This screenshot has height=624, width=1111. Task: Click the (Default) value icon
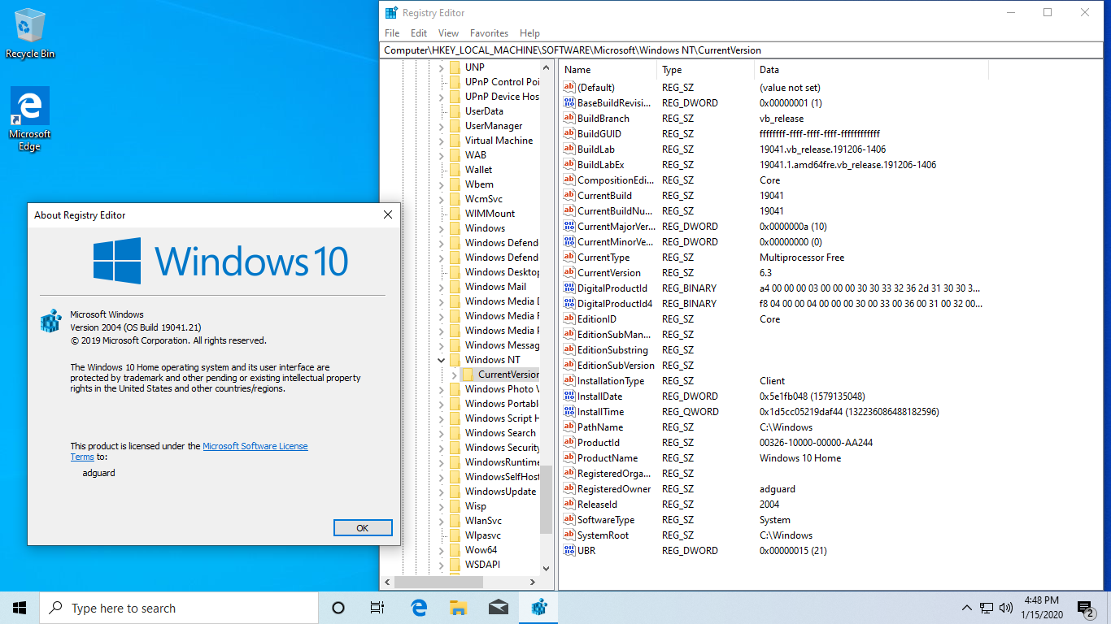click(x=569, y=88)
